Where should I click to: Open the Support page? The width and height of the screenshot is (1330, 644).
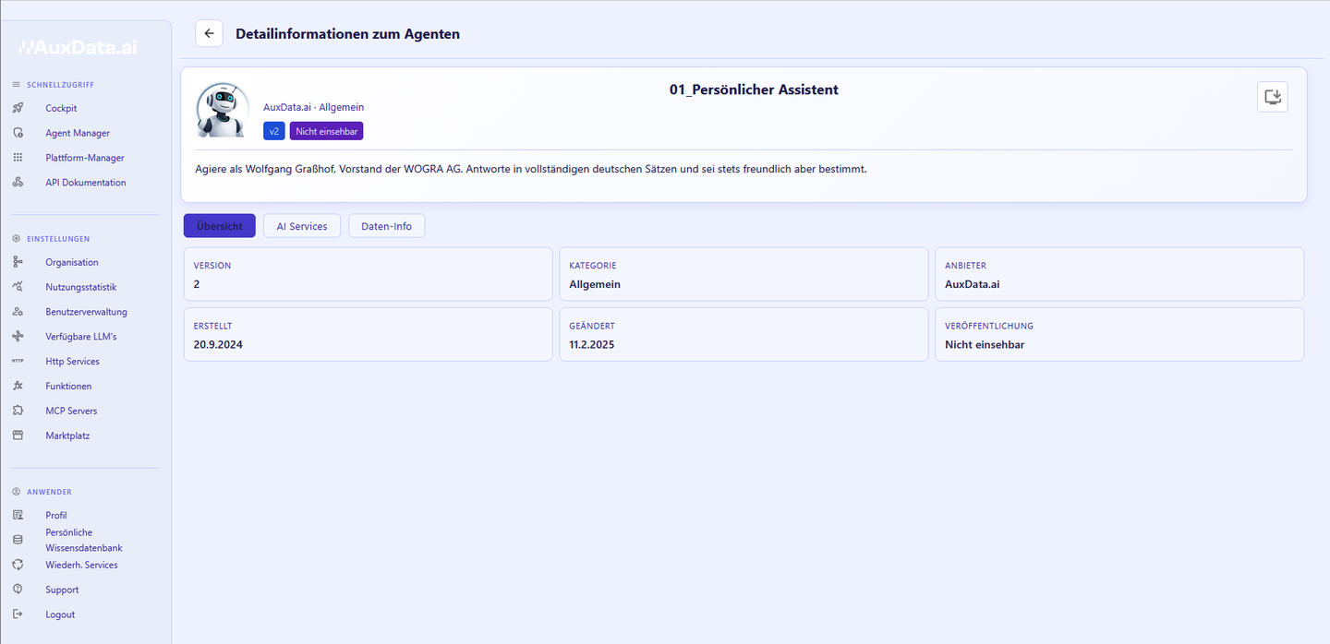point(62,590)
